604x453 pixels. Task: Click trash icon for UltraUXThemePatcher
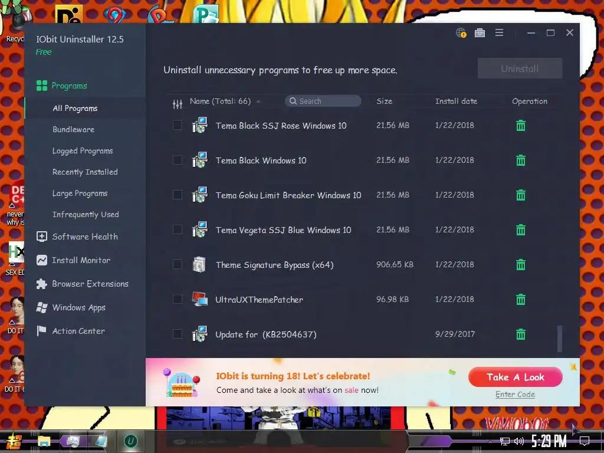520,299
